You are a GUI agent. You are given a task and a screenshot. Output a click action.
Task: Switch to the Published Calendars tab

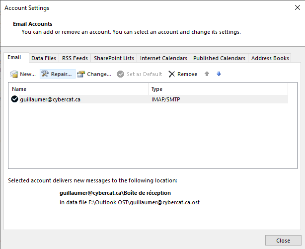[x=219, y=58]
